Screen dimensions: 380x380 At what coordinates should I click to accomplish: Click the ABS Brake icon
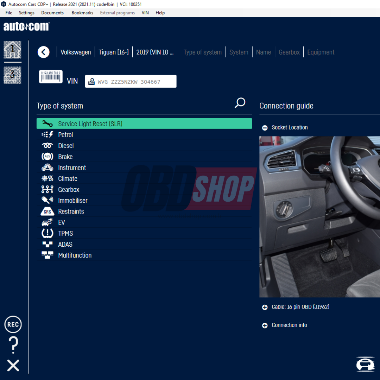(x=47, y=157)
